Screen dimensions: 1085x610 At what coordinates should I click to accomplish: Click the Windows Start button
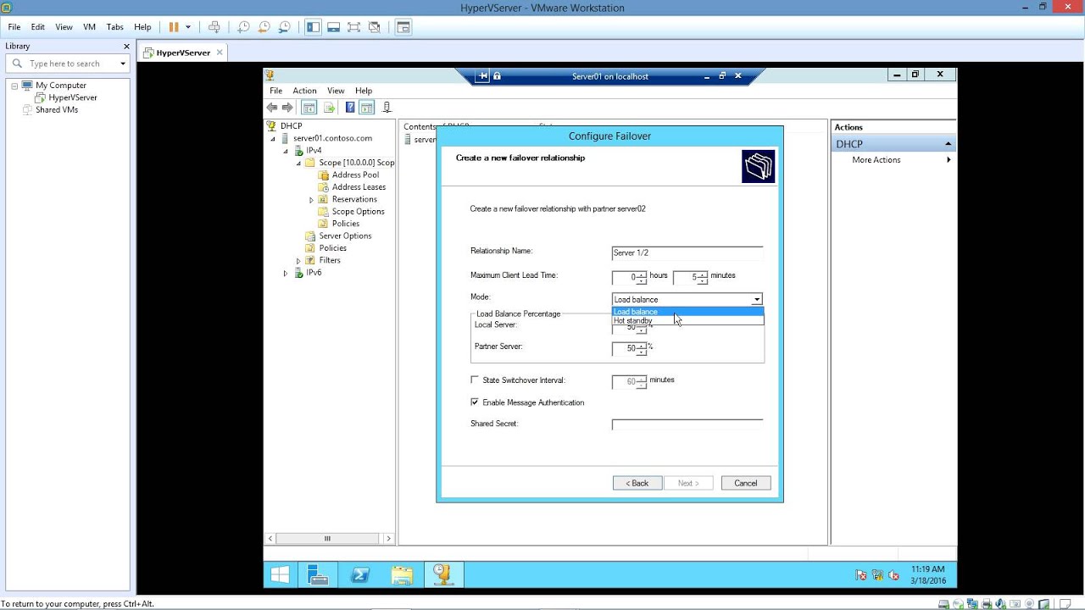coord(280,575)
